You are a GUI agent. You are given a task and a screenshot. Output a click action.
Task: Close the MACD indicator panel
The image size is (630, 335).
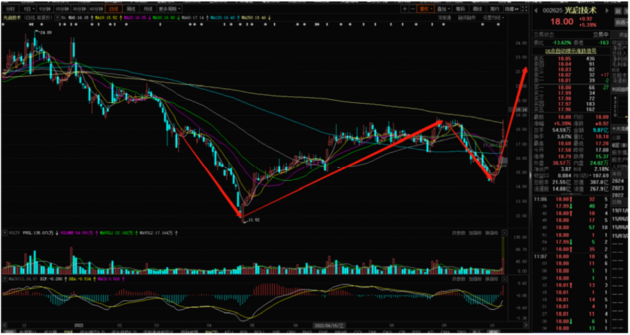(504, 279)
